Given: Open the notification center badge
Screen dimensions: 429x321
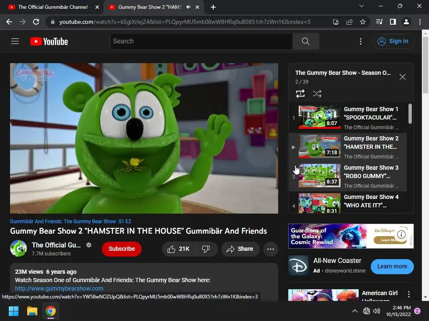Looking at the screenshot, I should [418, 311].
